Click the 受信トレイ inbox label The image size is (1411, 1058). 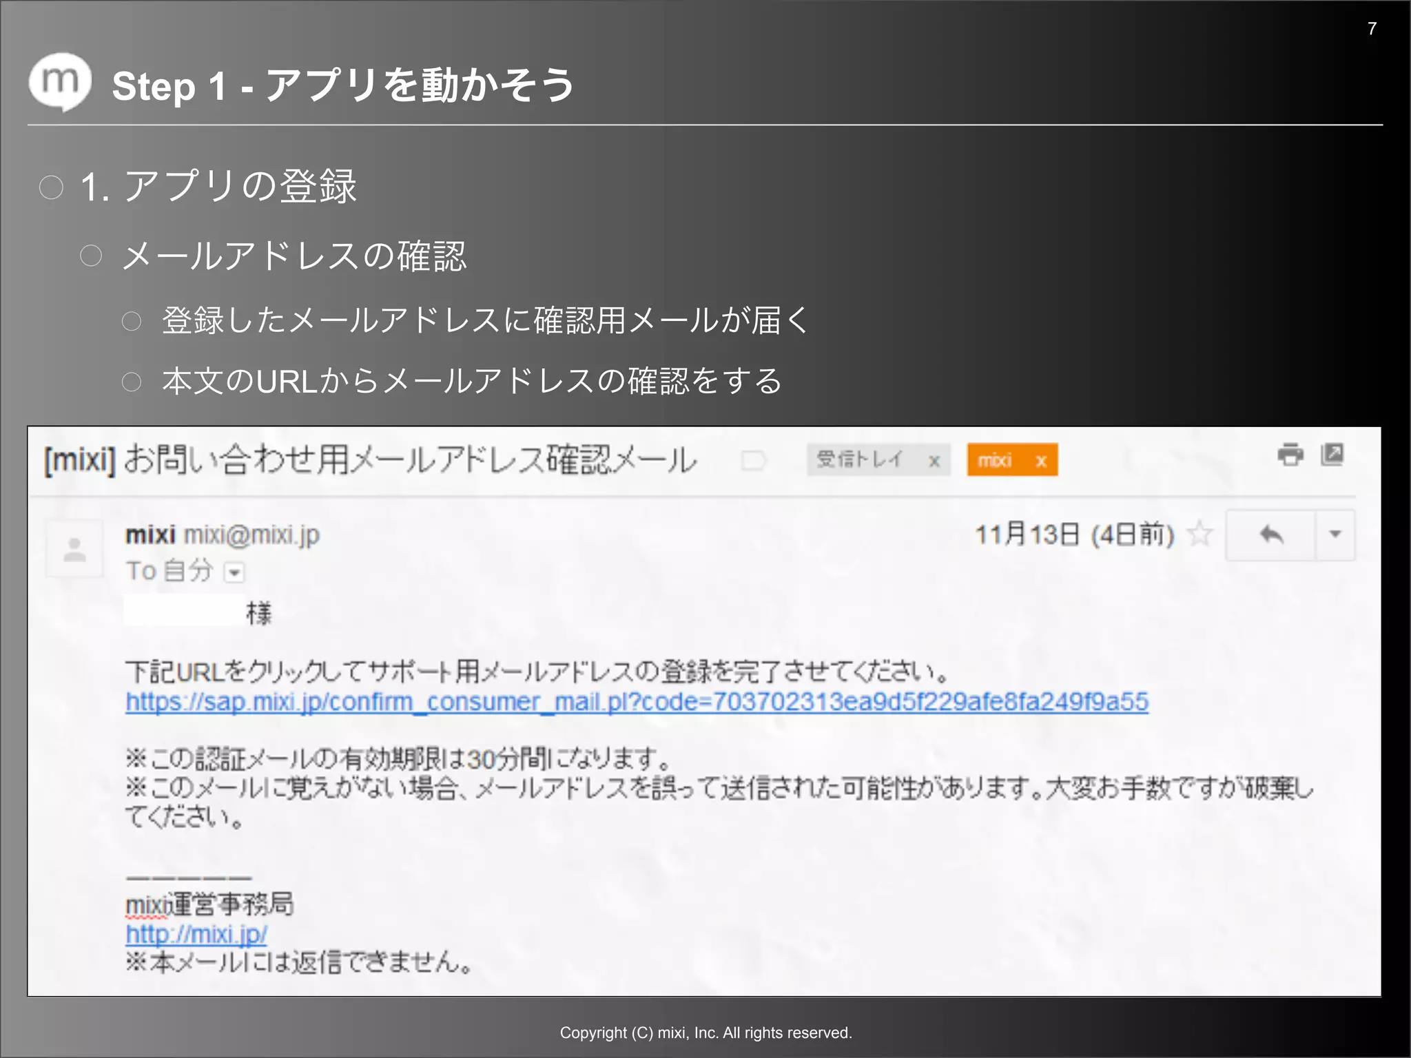click(x=860, y=459)
